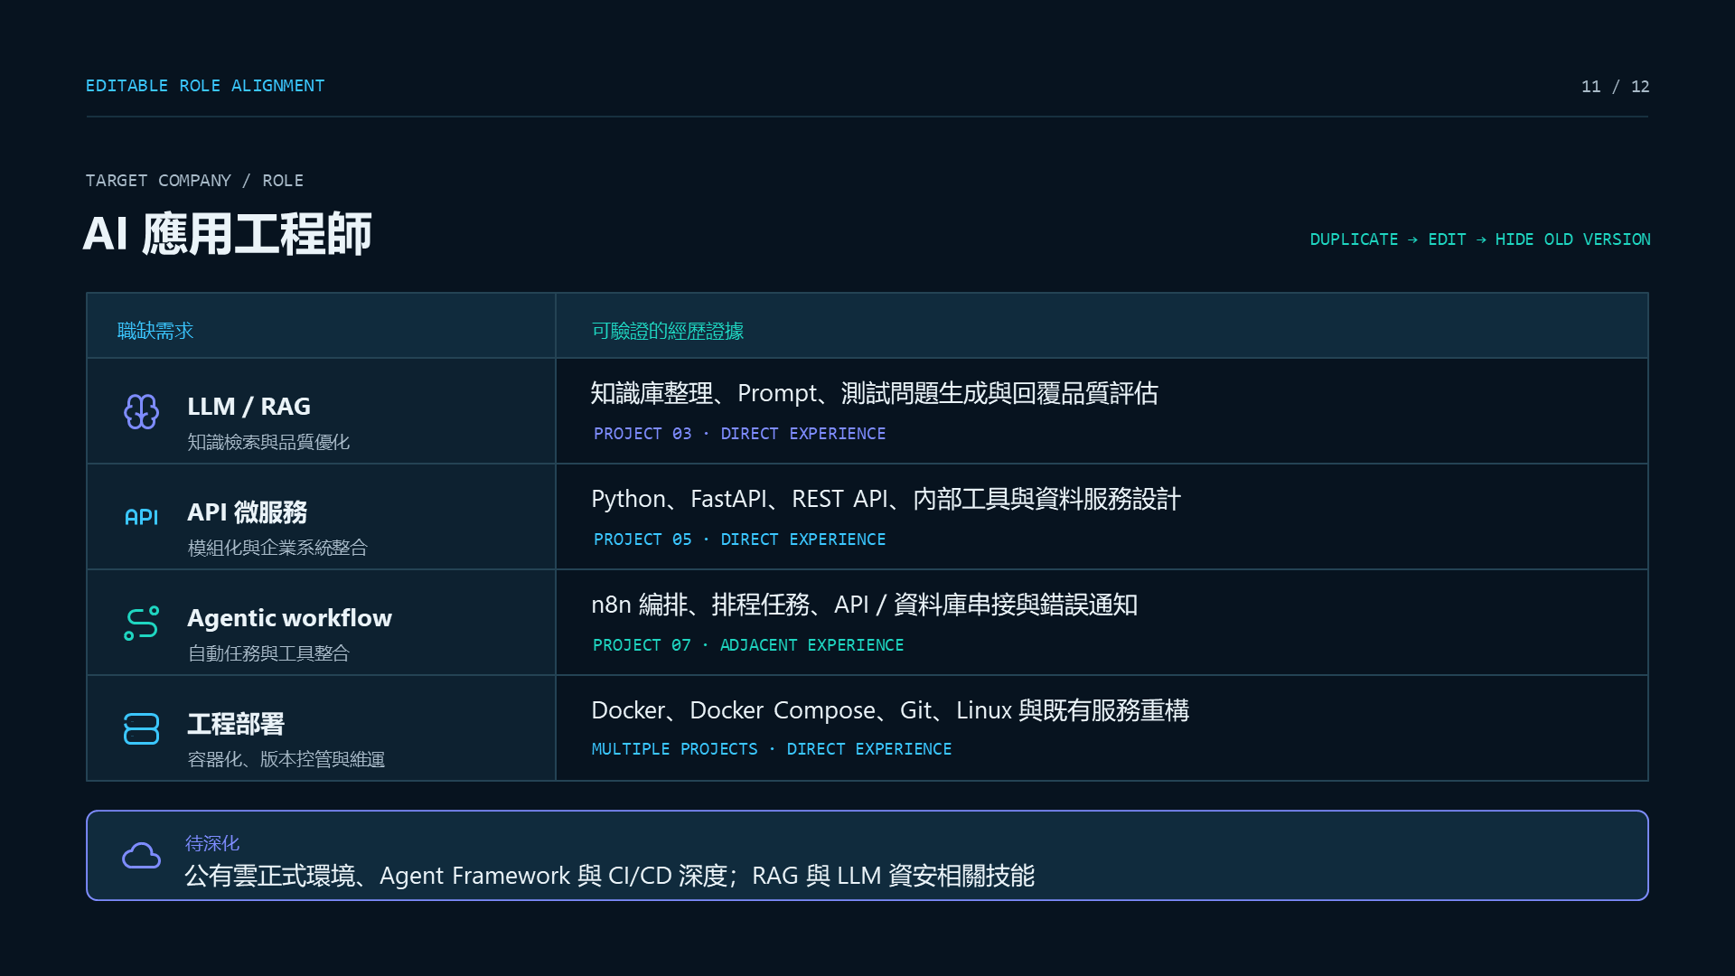Screen dimensions: 1735x976
Task: Click the MULTIPLE PROJECTS · DIRECT EXPERIENCE tag
Action: [772, 749]
